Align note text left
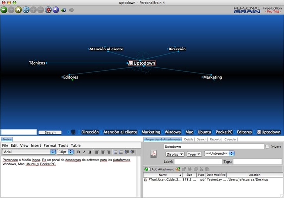The width and height of the screenshot is (284, 198). point(97,152)
